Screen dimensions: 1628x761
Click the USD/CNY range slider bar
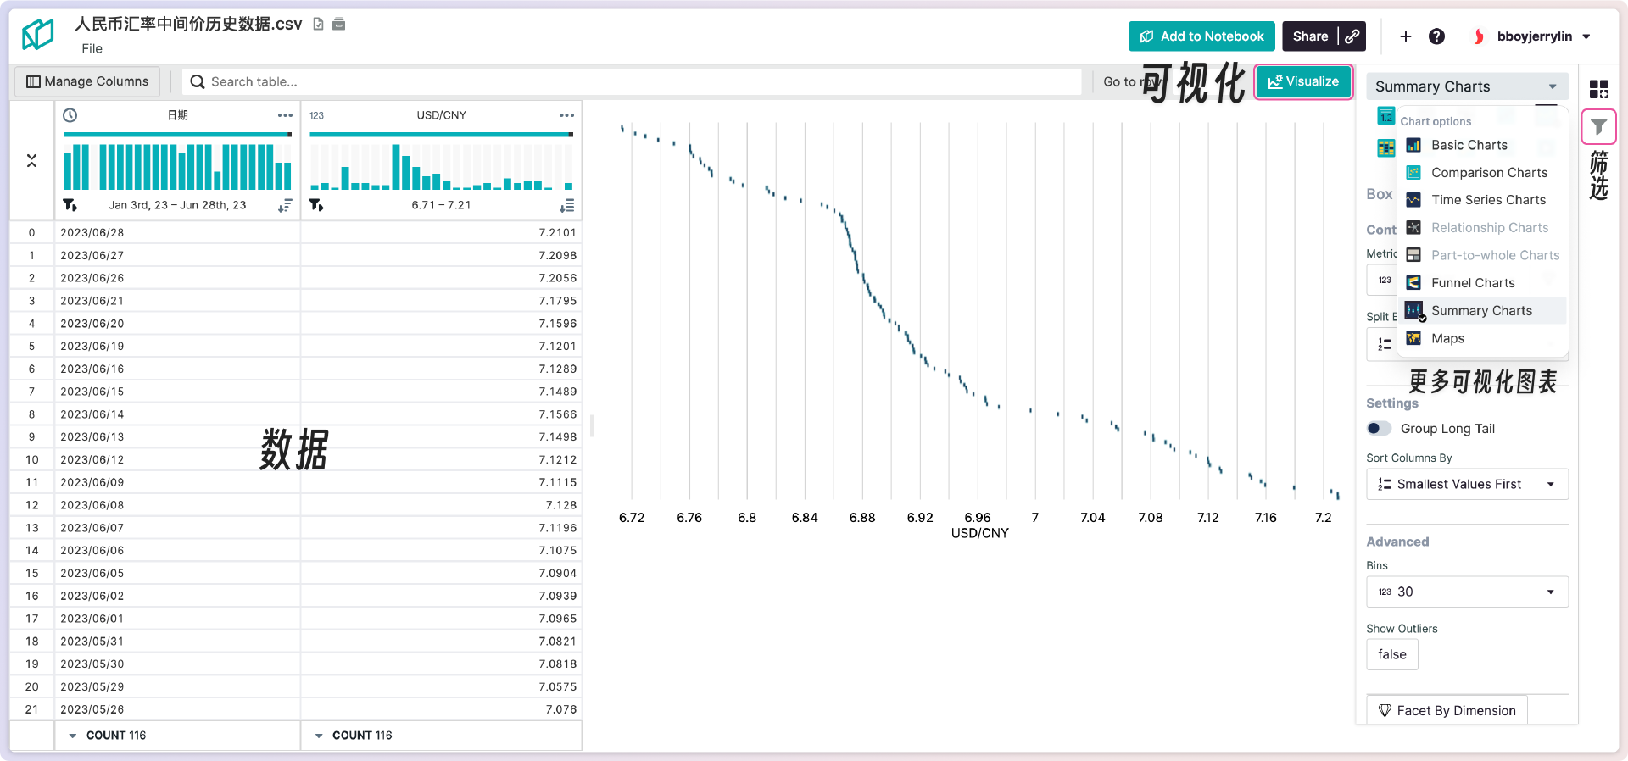441,134
